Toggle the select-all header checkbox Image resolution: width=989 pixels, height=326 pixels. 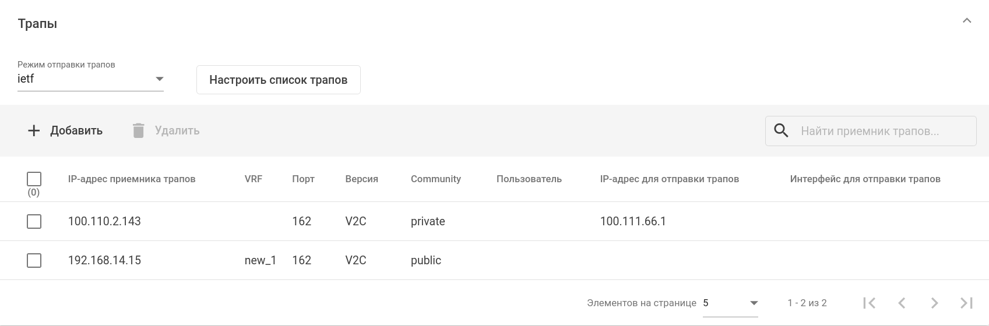[34, 179]
